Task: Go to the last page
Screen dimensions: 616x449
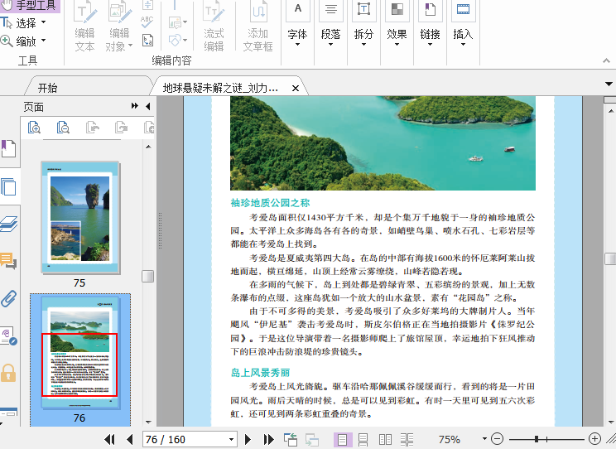Action: click(269, 439)
